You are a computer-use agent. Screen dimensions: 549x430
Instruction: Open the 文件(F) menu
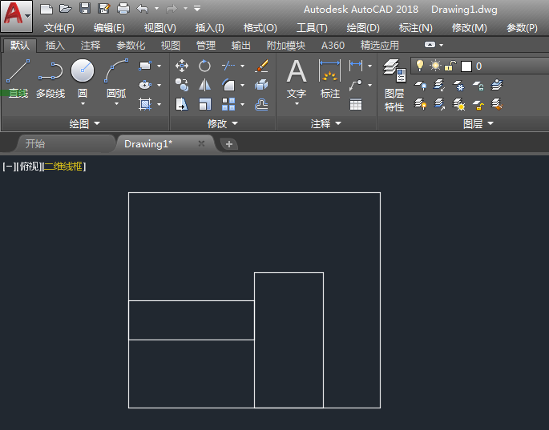click(x=59, y=27)
